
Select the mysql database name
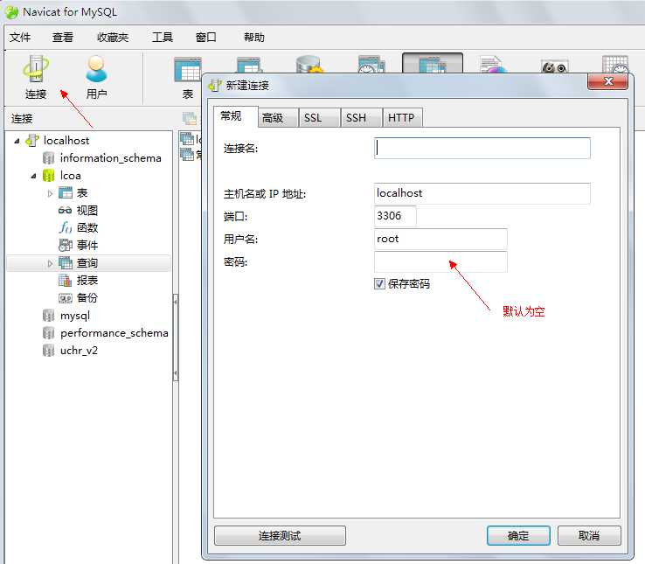tap(75, 316)
